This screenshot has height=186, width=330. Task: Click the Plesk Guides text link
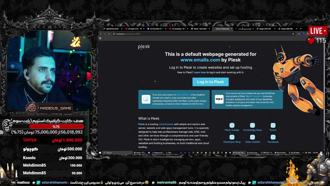pyautogui.click(x=232, y=130)
